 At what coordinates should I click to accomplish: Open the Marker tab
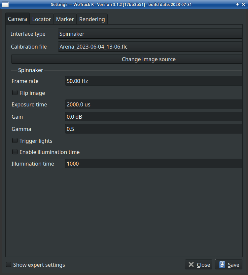pyautogui.click(x=65, y=19)
